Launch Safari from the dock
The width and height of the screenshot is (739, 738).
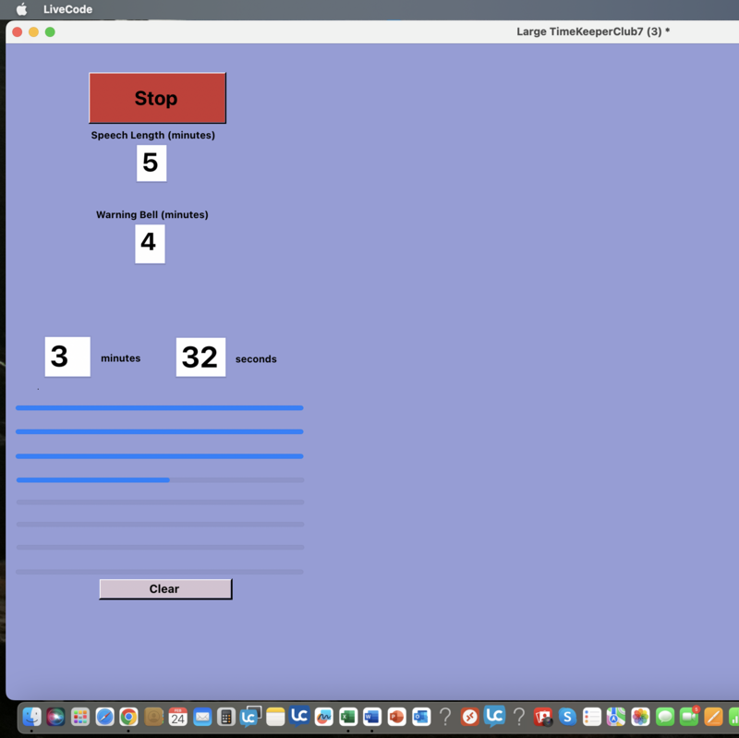pyautogui.click(x=104, y=717)
